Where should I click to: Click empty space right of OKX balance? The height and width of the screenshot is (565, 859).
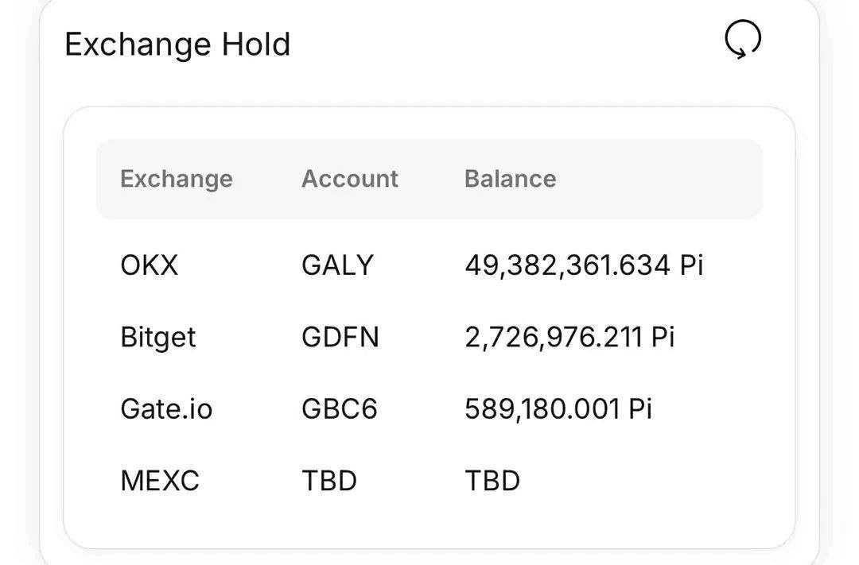tap(734, 265)
